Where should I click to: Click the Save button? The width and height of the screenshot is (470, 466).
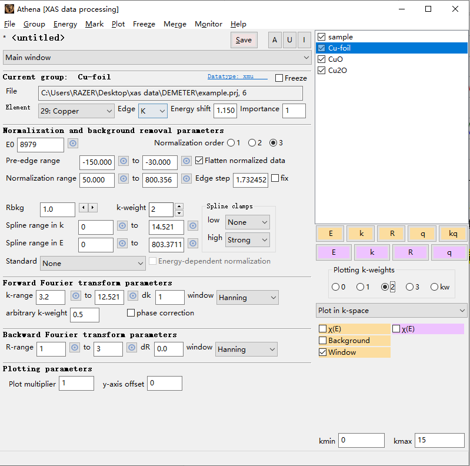[244, 40]
